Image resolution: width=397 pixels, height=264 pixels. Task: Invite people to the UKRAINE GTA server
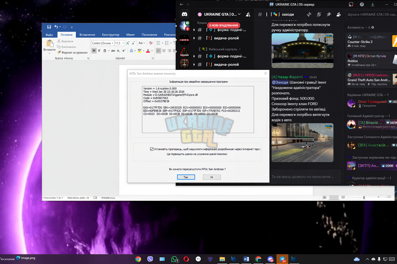coord(248,15)
